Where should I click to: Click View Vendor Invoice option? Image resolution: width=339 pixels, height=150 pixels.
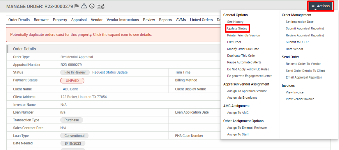(x=300, y=99)
